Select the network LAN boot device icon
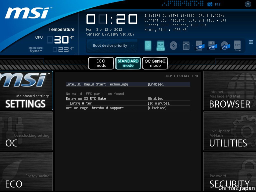Image resolution: width=256 pixels, height=192 pixels. coord(186,45)
